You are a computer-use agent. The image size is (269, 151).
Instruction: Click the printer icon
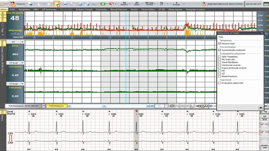coord(65,4)
